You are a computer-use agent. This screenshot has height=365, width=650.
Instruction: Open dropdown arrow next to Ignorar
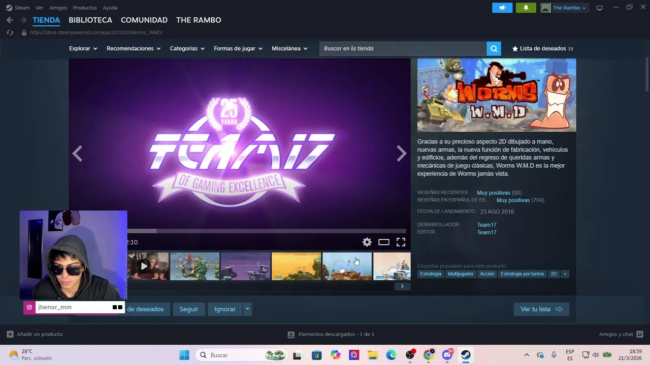(247, 309)
